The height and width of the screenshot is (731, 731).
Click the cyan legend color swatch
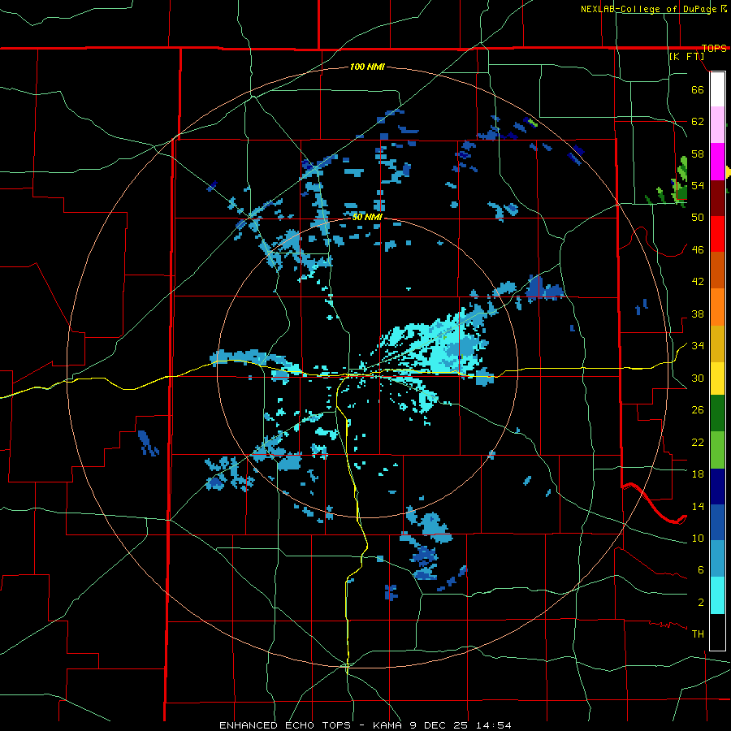click(x=717, y=596)
